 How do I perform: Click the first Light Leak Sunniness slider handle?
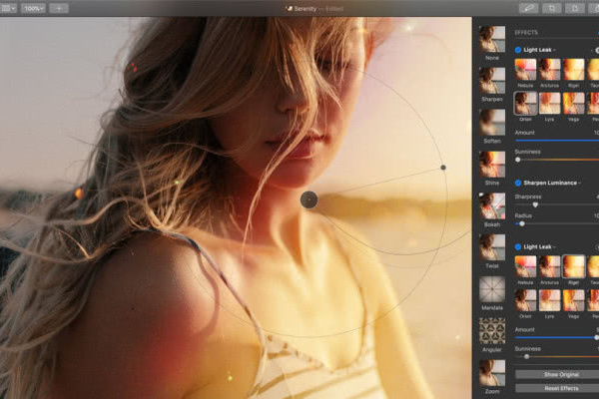point(518,160)
